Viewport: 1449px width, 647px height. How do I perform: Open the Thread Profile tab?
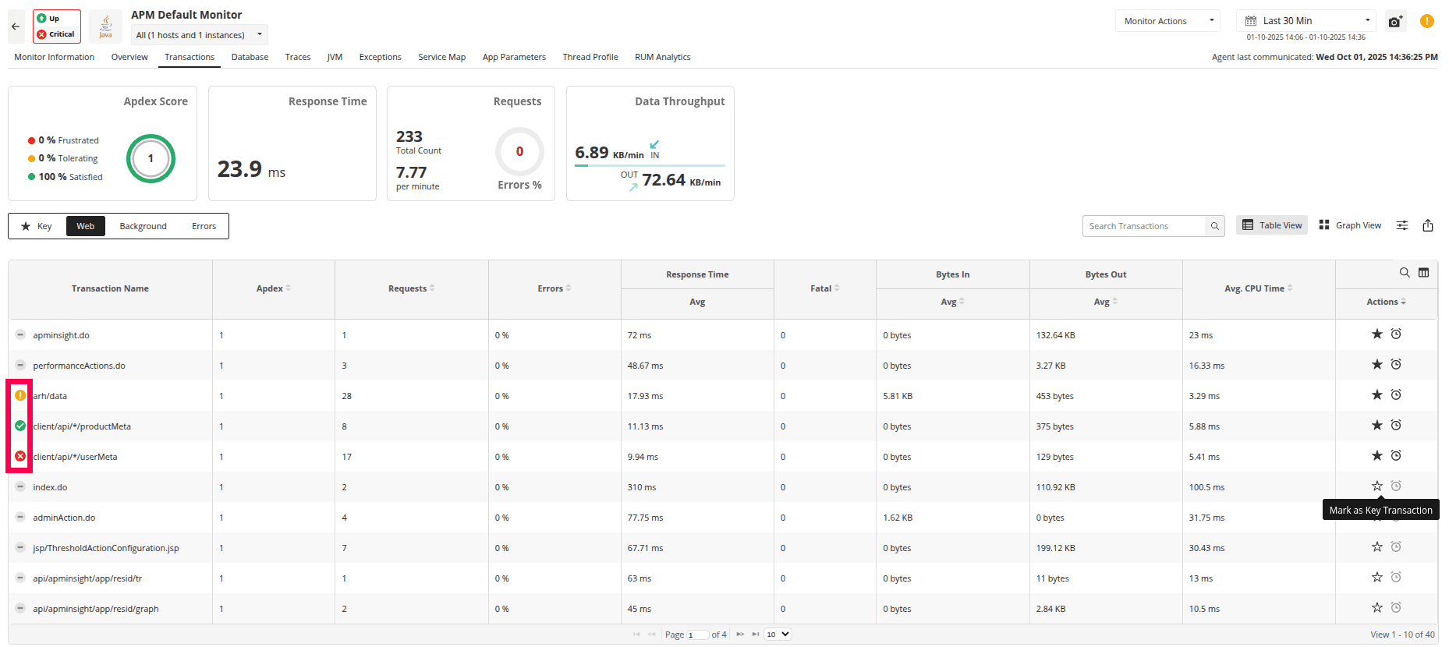pyautogui.click(x=590, y=57)
